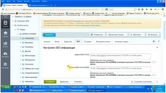Click into META TITLE template field
The width and height of the screenshot is (166, 93).
tap(120, 56)
